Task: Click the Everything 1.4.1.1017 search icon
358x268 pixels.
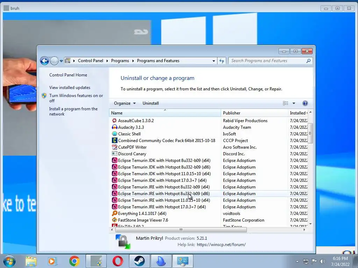Action: pyautogui.click(x=114, y=213)
